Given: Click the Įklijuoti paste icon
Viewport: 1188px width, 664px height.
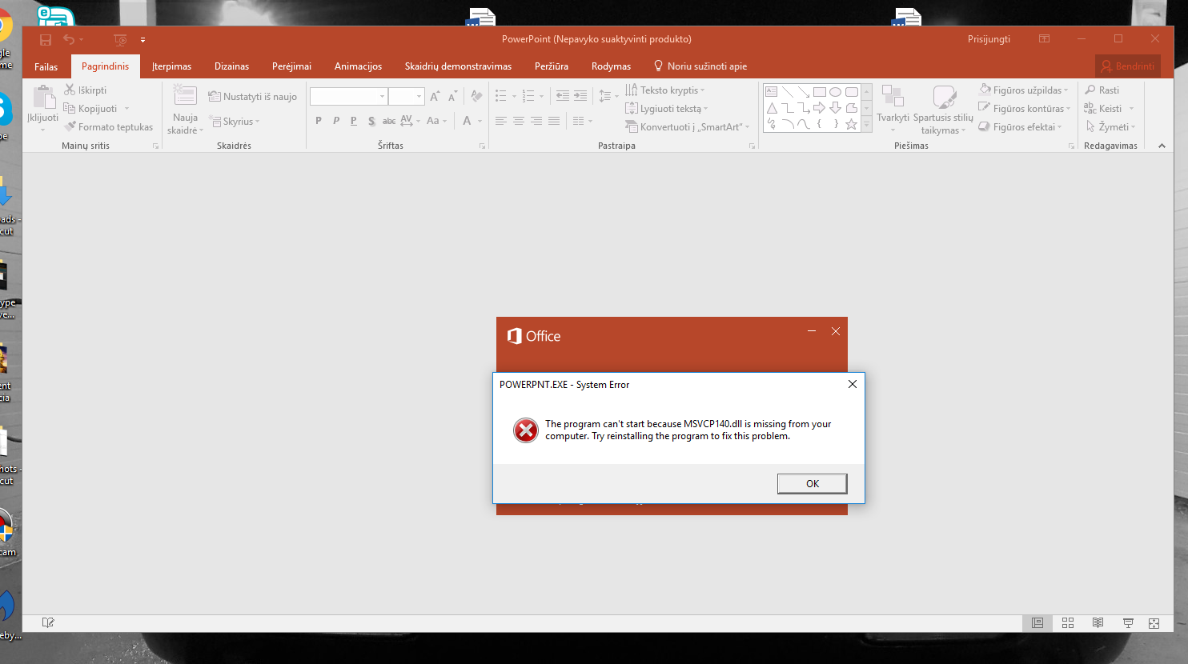Looking at the screenshot, I should 43,98.
